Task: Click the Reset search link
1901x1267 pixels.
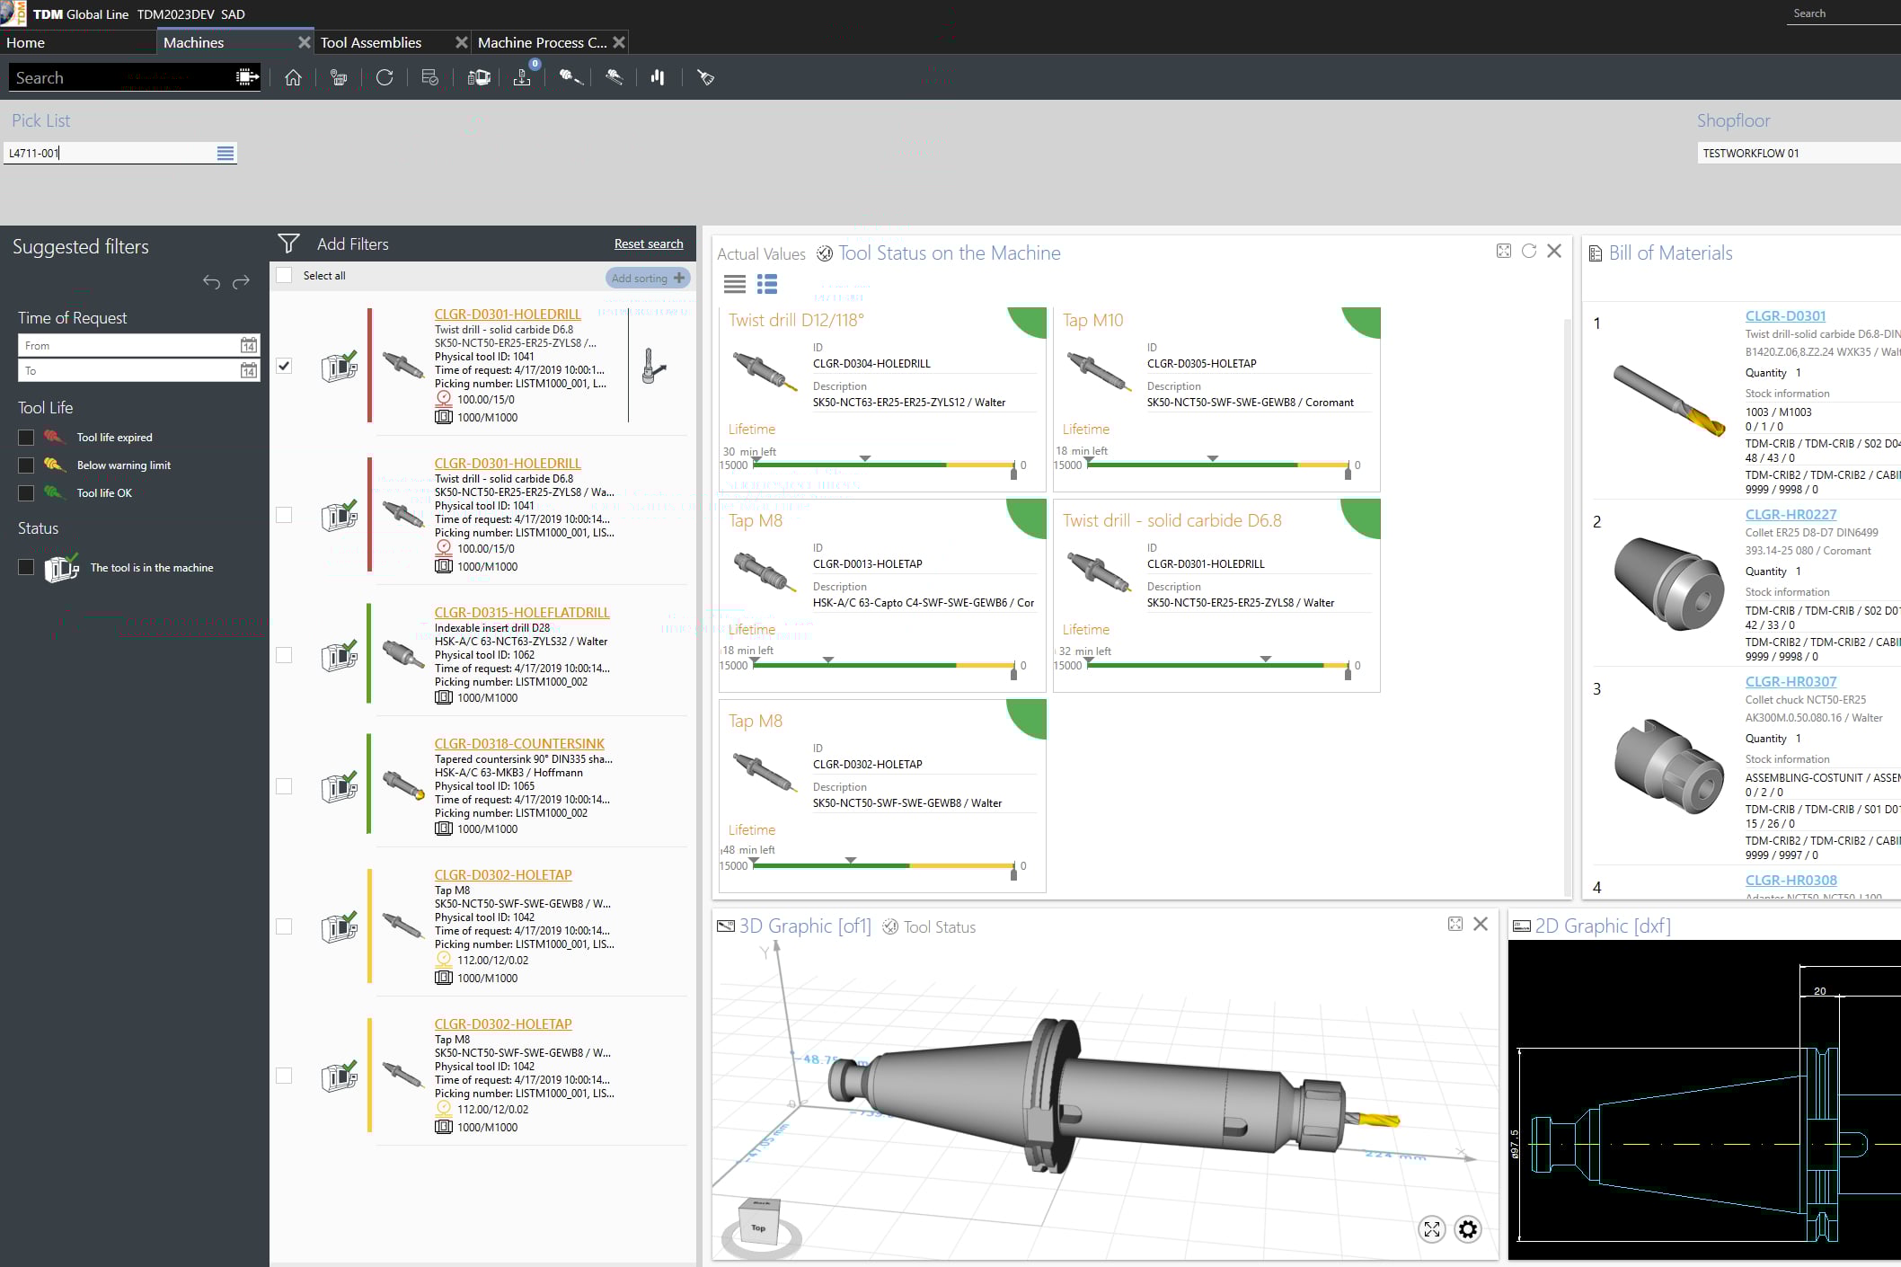Action: (648, 244)
